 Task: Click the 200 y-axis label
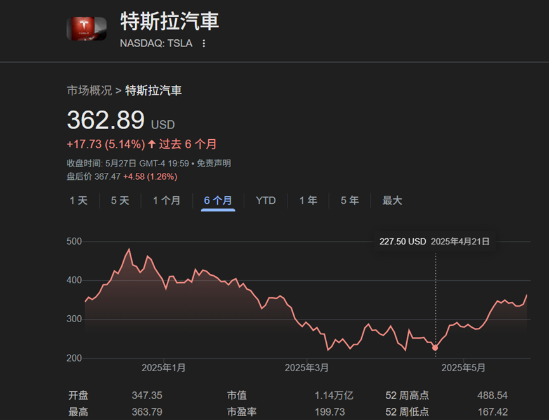(x=74, y=358)
